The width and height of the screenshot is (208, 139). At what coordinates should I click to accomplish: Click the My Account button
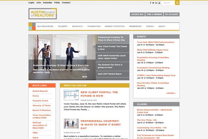point(172,14)
